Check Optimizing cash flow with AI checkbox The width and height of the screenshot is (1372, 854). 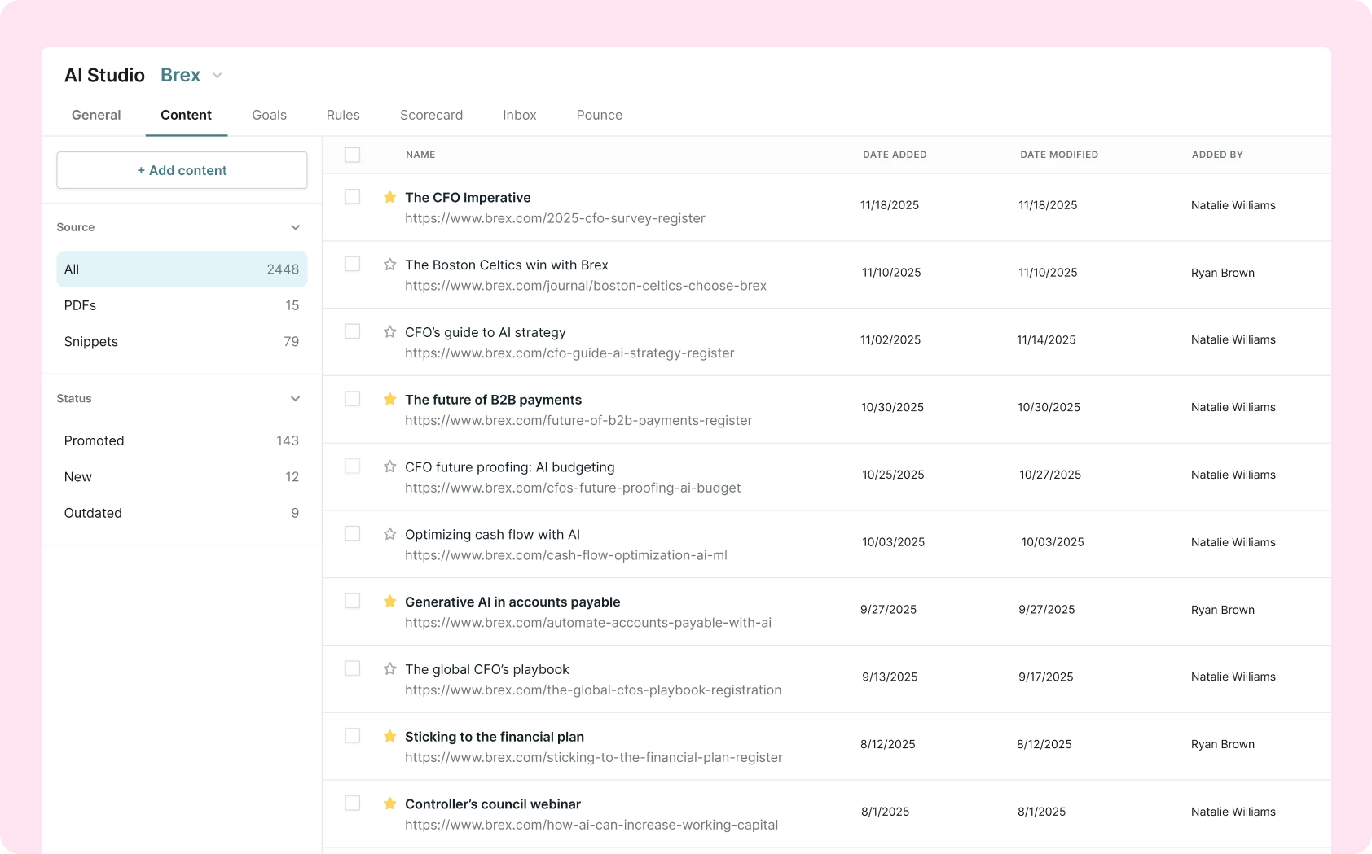353,533
